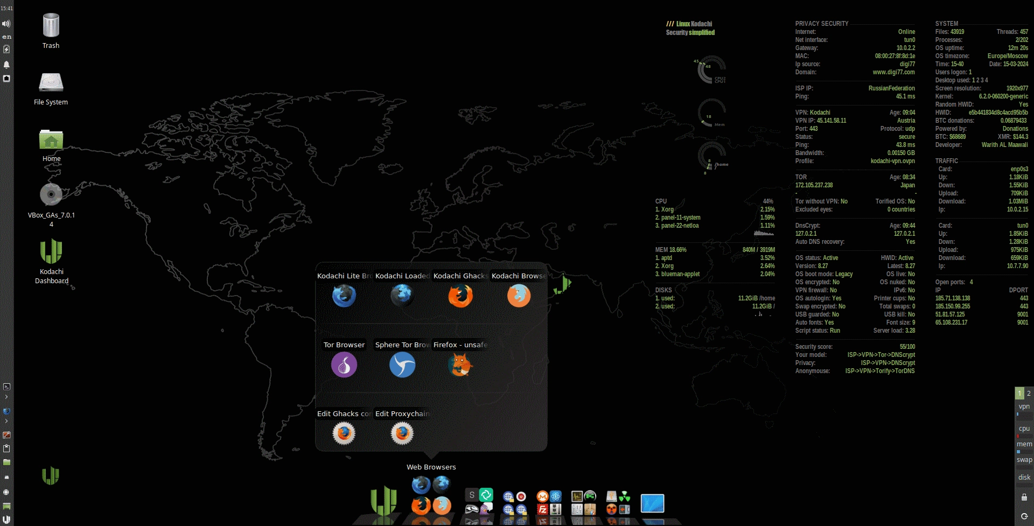Open the screenshot tool on left panel
This screenshot has width=1034, height=526.
point(6,434)
